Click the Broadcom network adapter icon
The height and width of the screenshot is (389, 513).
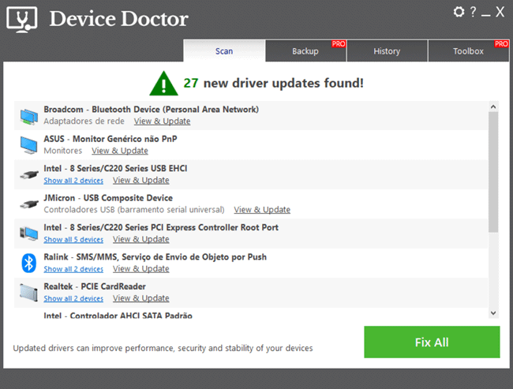tap(28, 116)
